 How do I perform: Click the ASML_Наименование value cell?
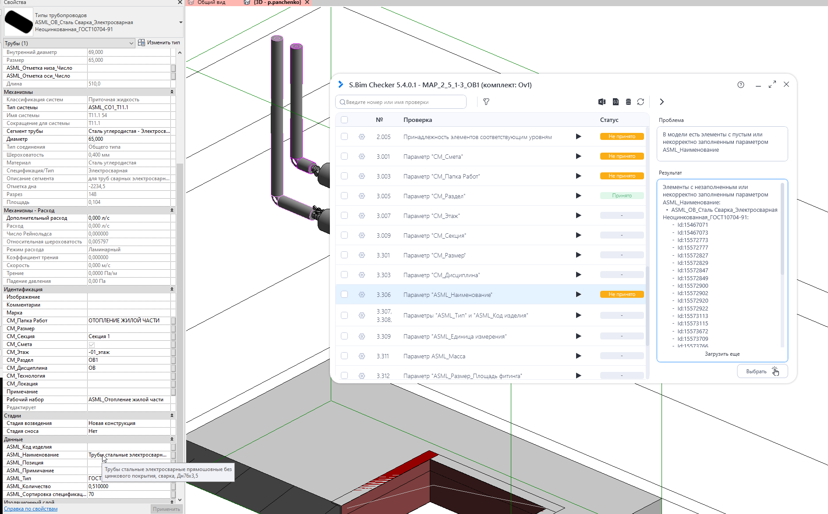click(129, 455)
